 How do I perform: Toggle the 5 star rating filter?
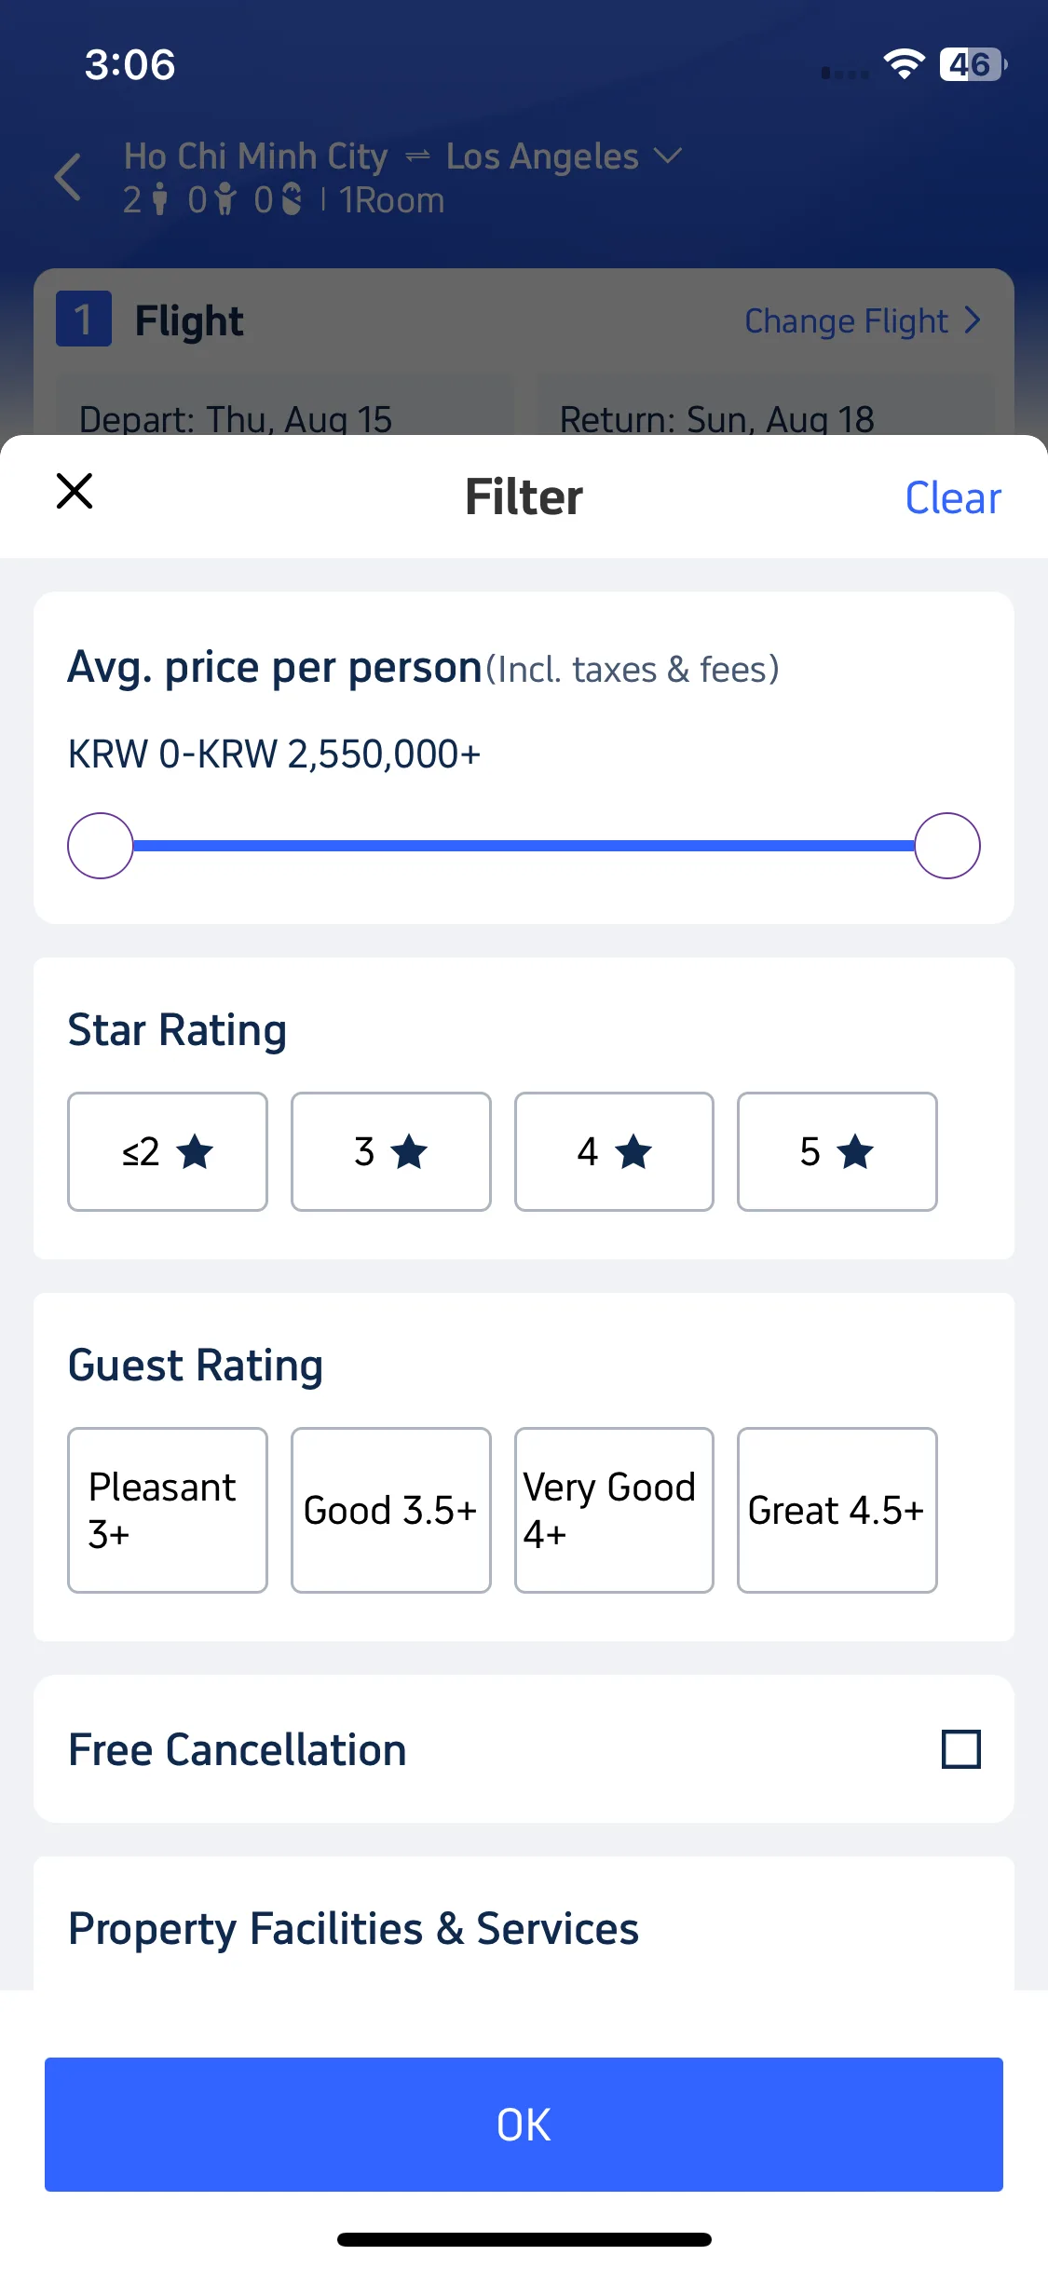click(837, 1151)
